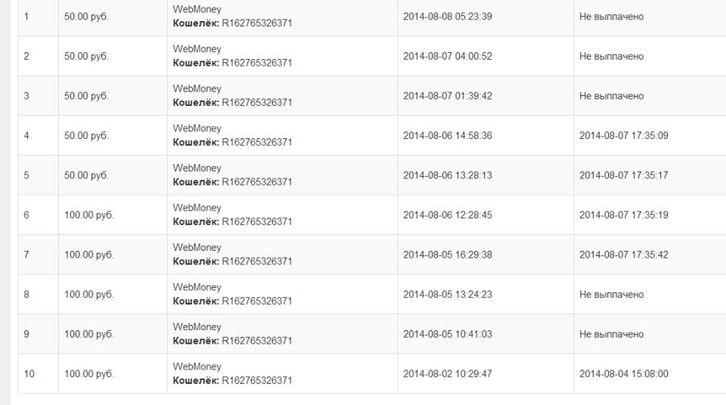Viewport: 726px width, 405px height.
Task: Click request date 2014-08-05 16:29:38
Action: 447,255
